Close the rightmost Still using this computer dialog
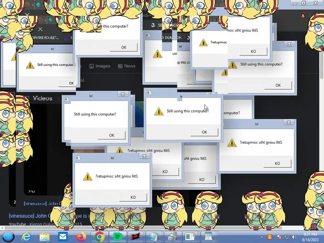The image size is (324, 243). 289,44
